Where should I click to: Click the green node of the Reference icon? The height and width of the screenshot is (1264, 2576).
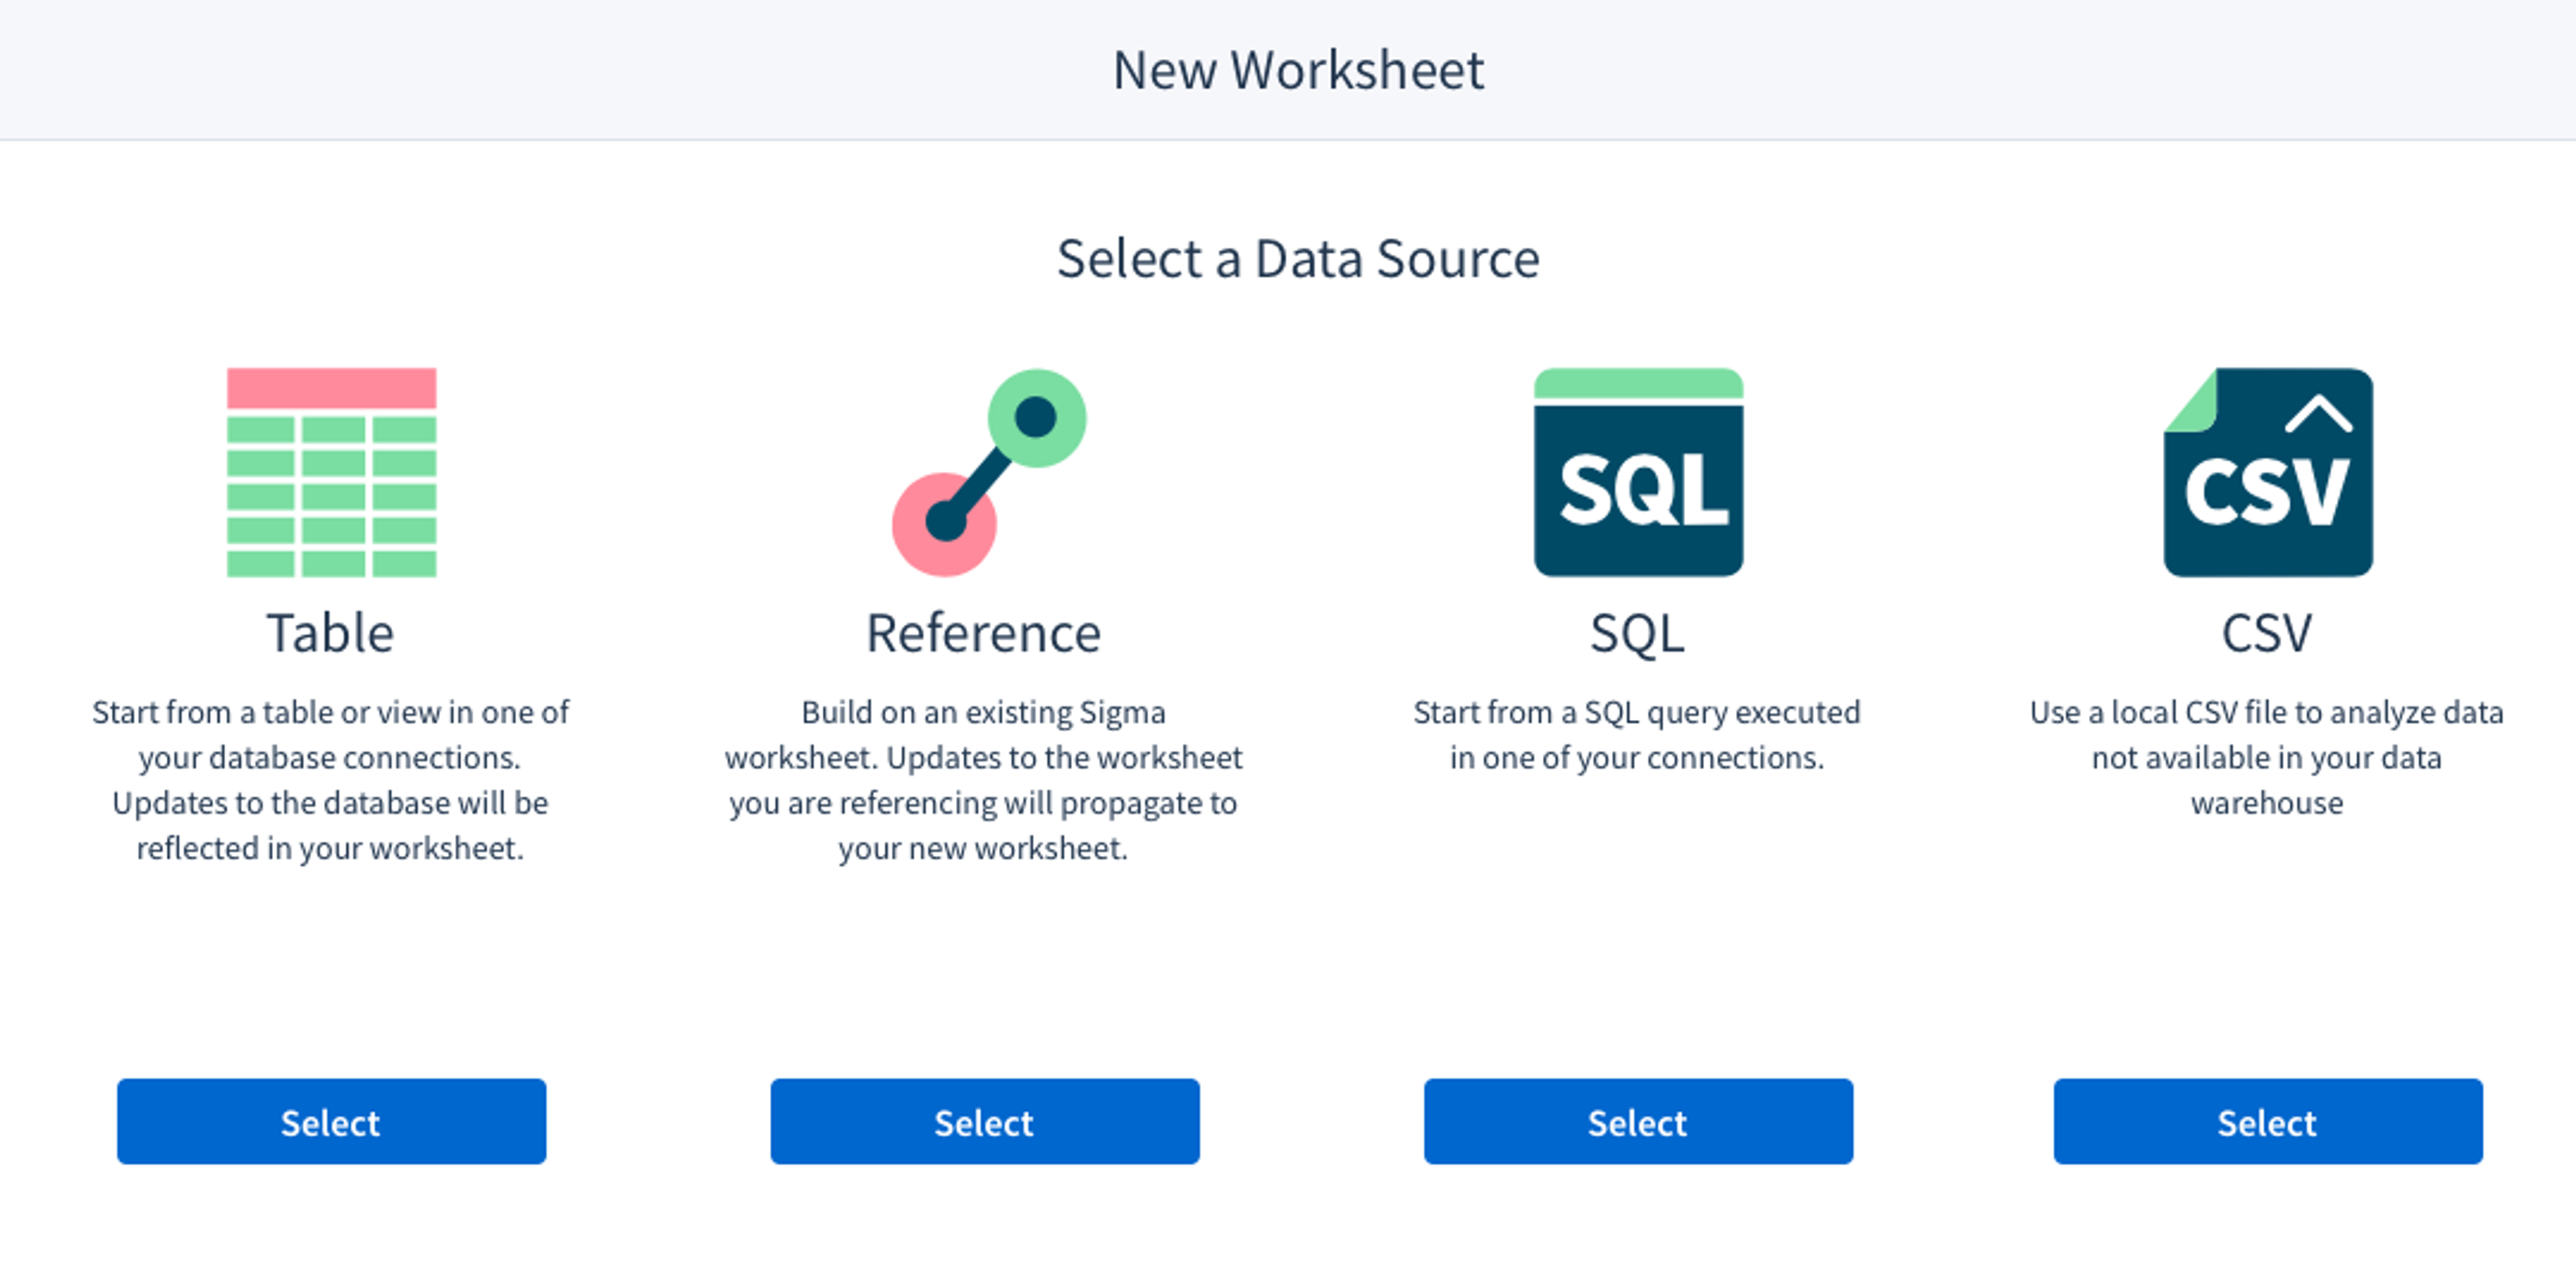[1037, 418]
